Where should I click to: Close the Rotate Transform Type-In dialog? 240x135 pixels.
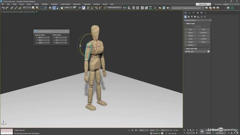coord(67,31)
